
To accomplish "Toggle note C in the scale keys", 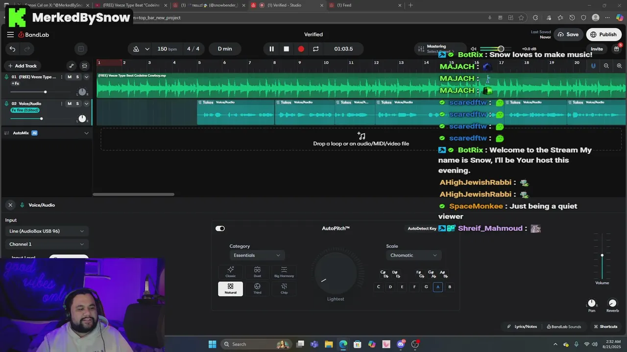I will [x=378, y=287].
